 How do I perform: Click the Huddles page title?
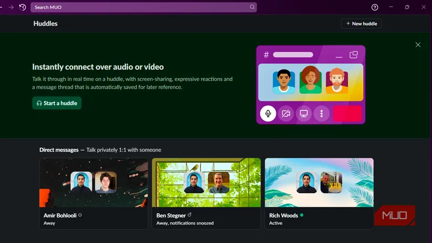coord(46,24)
